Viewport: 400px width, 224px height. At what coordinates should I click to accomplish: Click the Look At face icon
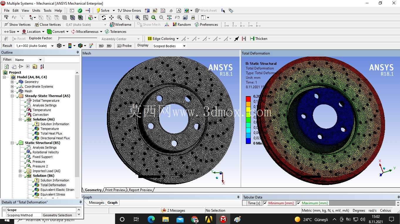tap(177, 18)
